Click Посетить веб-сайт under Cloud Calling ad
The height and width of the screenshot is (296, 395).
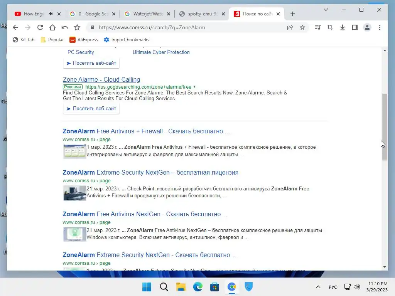(x=91, y=108)
